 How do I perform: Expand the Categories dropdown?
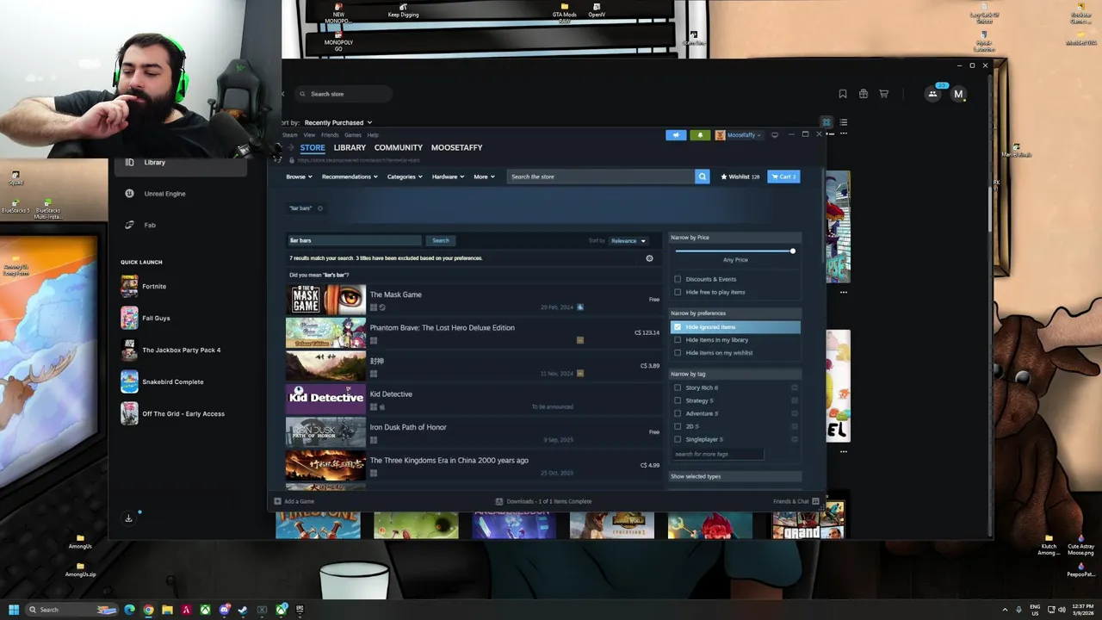point(405,177)
